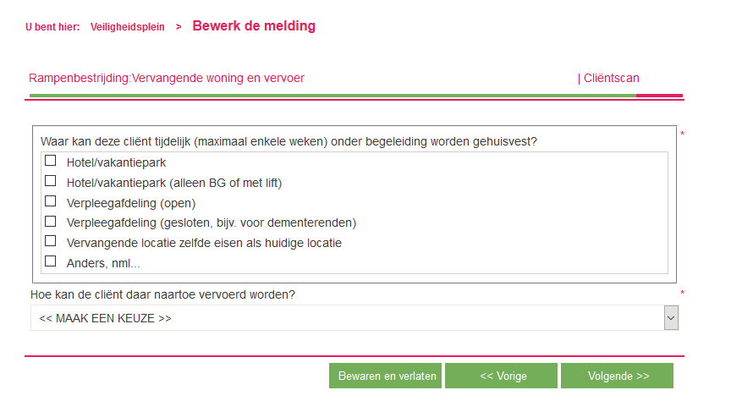Screen dimensions: 742x401
Task: Click the Bewerk de melding heading
Action: pyautogui.click(x=254, y=26)
